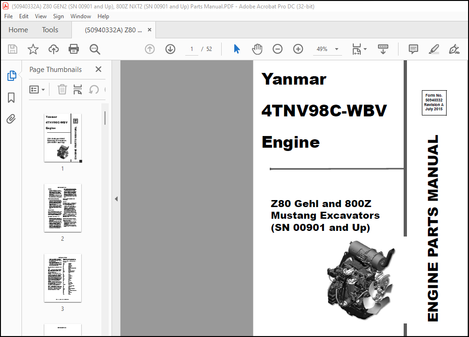Open thumbnails options dropdown menu
The image size is (469, 337).
click(37, 89)
